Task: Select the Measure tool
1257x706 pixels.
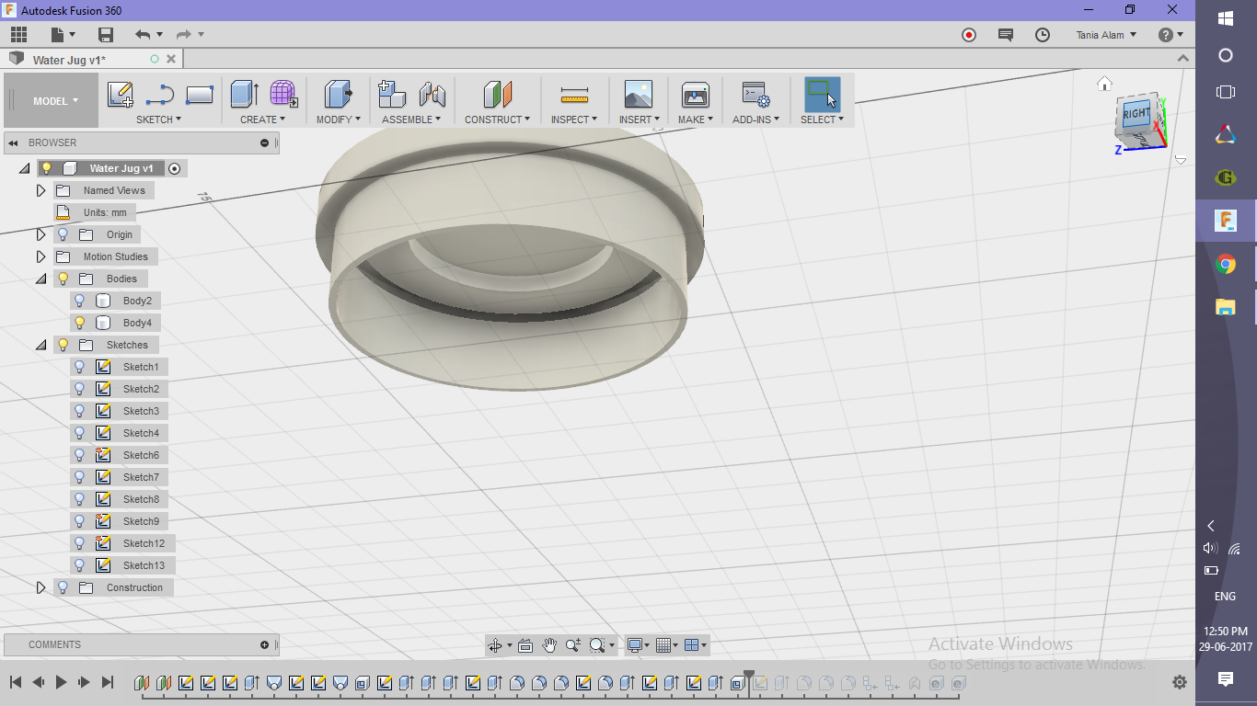Action: click(x=574, y=95)
